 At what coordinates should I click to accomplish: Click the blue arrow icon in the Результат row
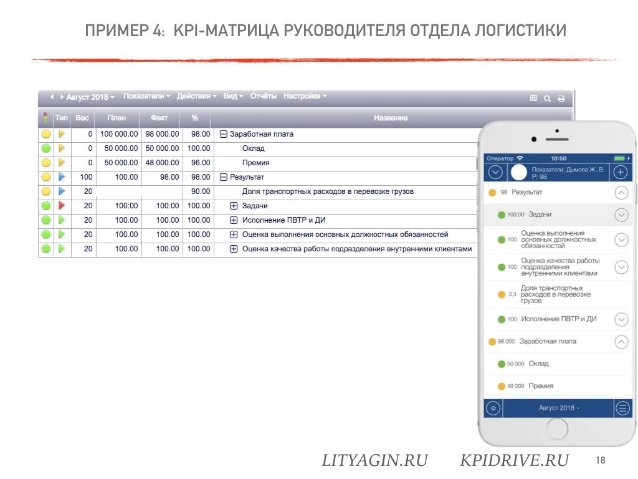coord(61,177)
